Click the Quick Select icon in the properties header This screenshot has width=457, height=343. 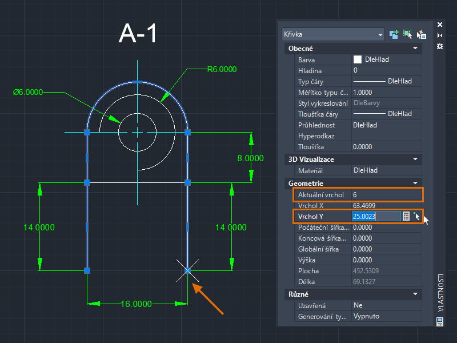422,34
